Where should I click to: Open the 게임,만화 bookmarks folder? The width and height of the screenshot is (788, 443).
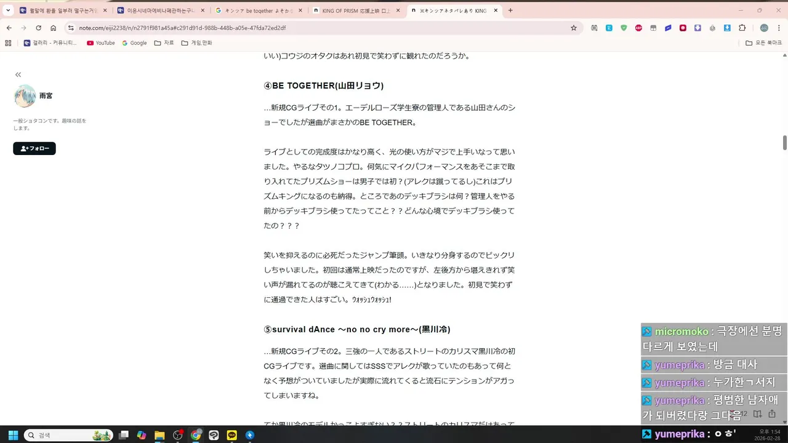click(x=196, y=43)
